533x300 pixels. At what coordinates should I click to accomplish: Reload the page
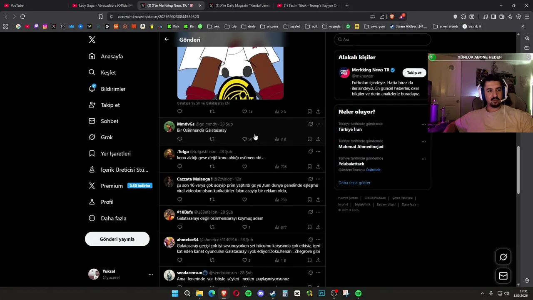tap(22, 17)
